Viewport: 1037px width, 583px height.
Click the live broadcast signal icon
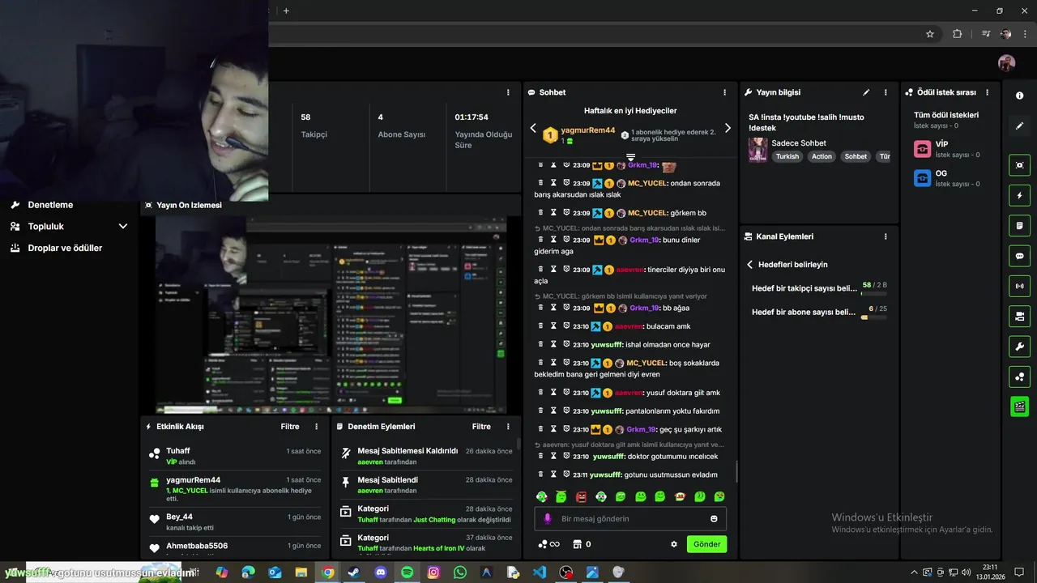[x=1020, y=286]
